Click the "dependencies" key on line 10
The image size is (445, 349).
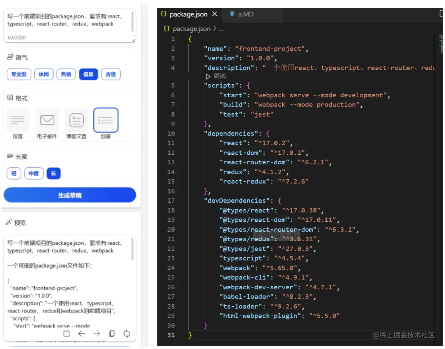pos(231,134)
